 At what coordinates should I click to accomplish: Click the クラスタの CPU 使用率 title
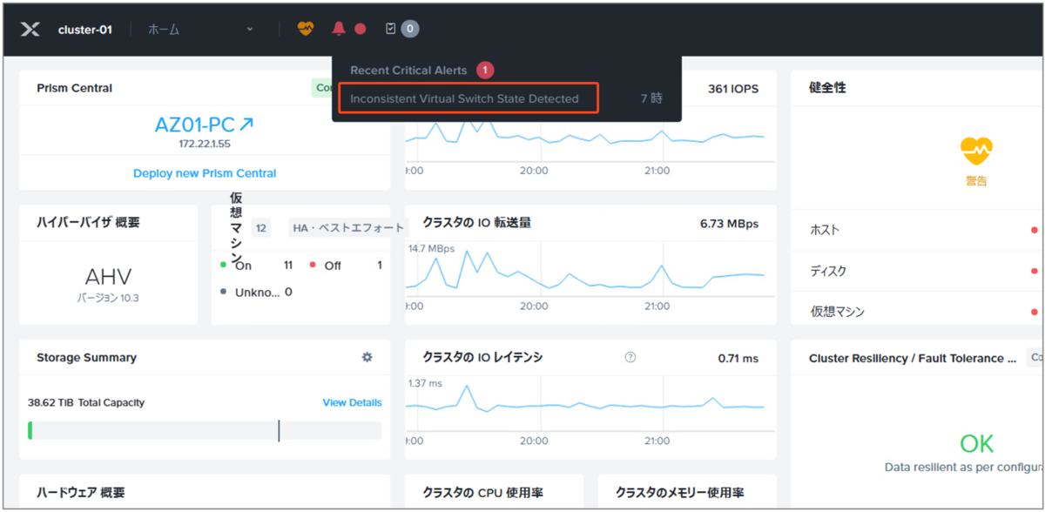click(x=483, y=493)
